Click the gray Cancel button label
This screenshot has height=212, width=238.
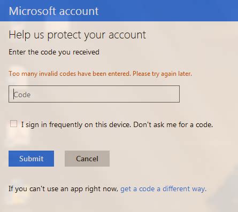[x=87, y=159]
